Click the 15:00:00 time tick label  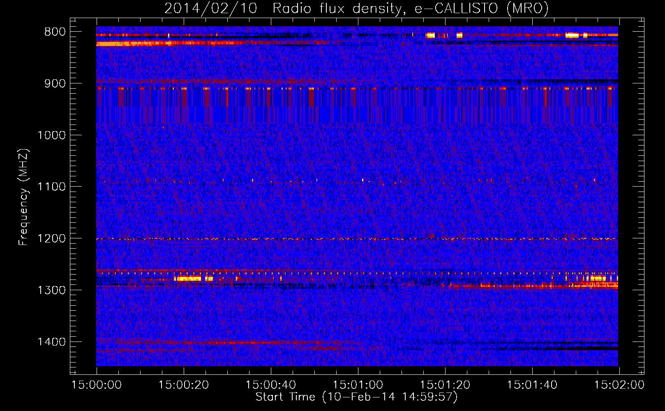coord(97,385)
